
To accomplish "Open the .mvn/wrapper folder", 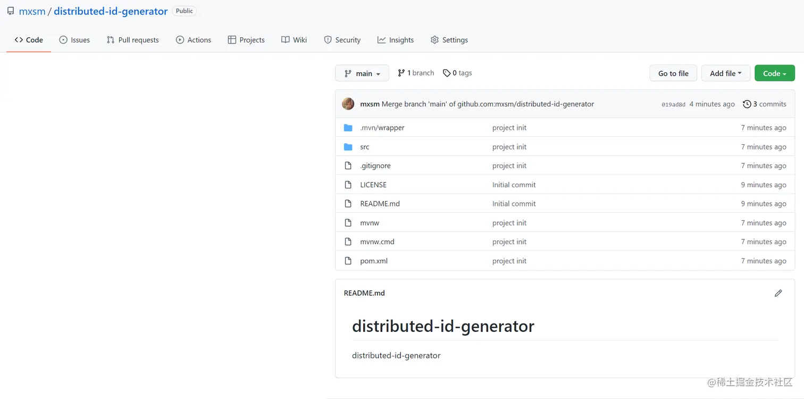I will coord(382,128).
